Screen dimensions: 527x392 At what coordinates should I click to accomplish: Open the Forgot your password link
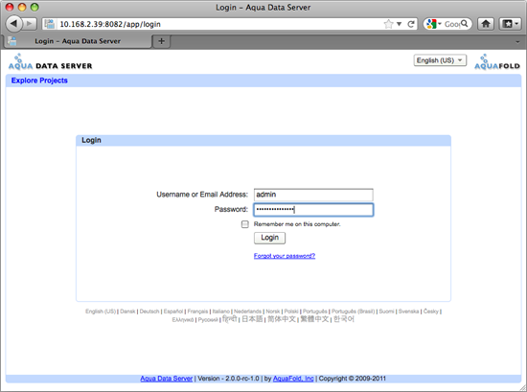click(x=285, y=256)
